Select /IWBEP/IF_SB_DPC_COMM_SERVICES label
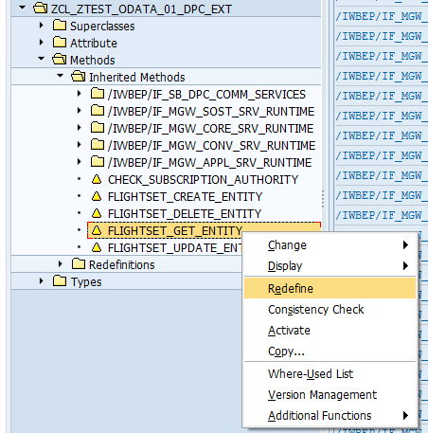This screenshot has width=428, height=433. tap(206, 95)
